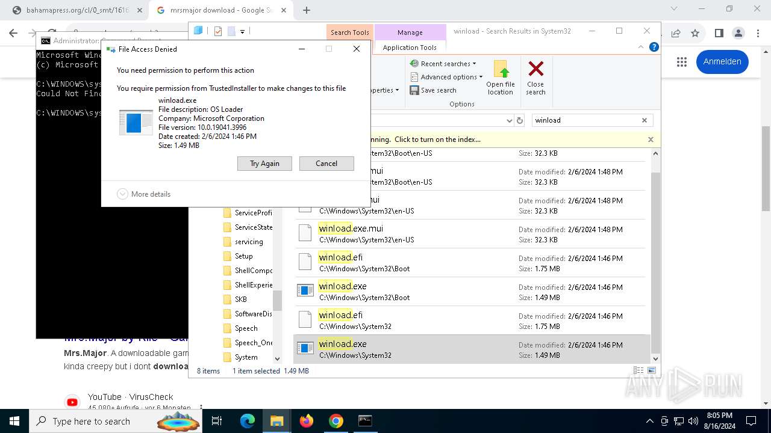The image size is (771, 433).
Task: Open Firefox from the taskbar
Action: [x=307, y=421]
